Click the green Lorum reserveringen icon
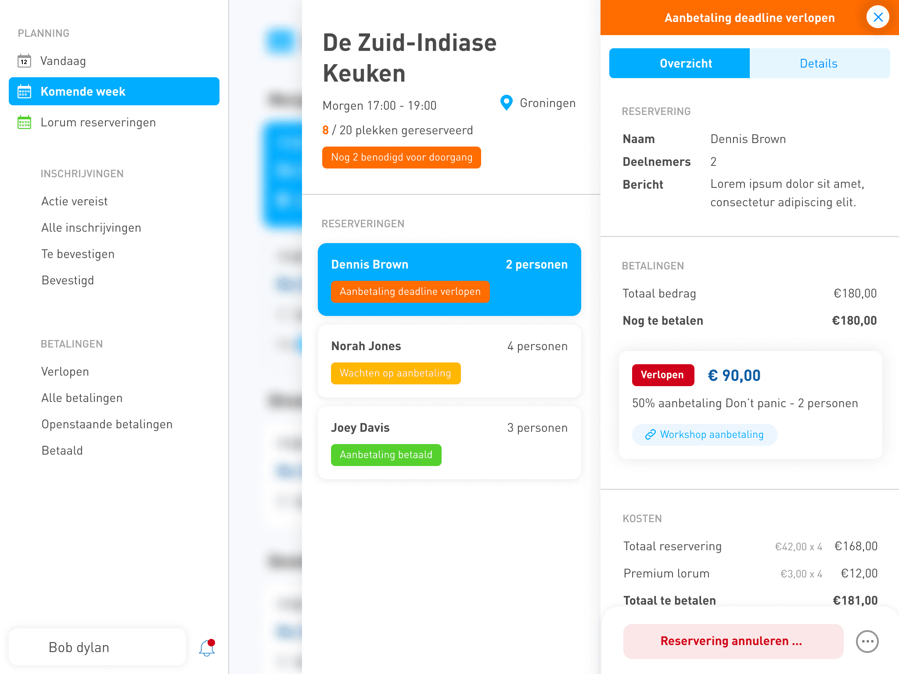The height and width of the screenshot is (674, 899). click(24, 122)
